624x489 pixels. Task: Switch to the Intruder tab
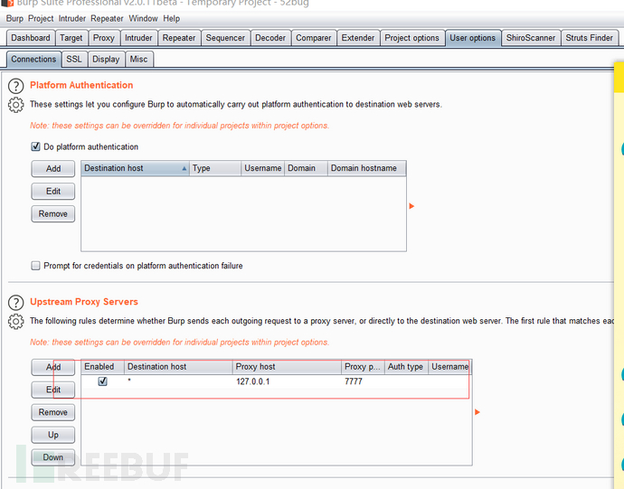pos(138,38)
